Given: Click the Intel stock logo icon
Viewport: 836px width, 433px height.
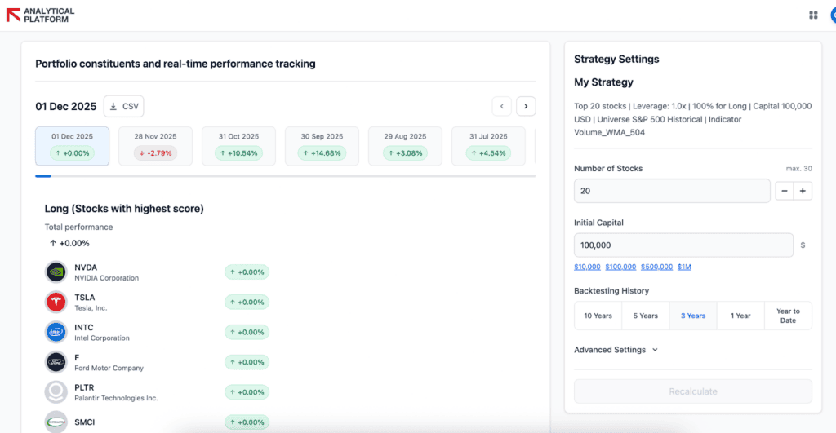Looking at the screenshot, I should point(56,333).
